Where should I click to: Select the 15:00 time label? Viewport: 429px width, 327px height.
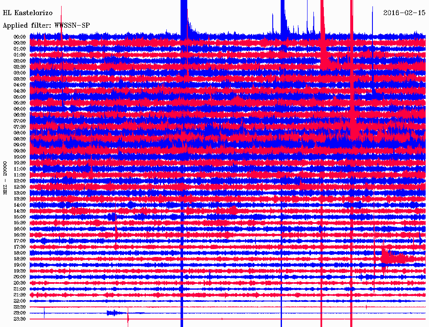point(20,217)
